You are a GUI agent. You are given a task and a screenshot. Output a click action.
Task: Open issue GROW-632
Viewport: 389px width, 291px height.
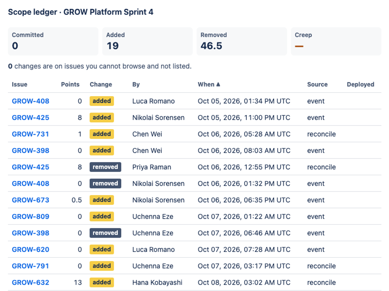pos(30,282)
